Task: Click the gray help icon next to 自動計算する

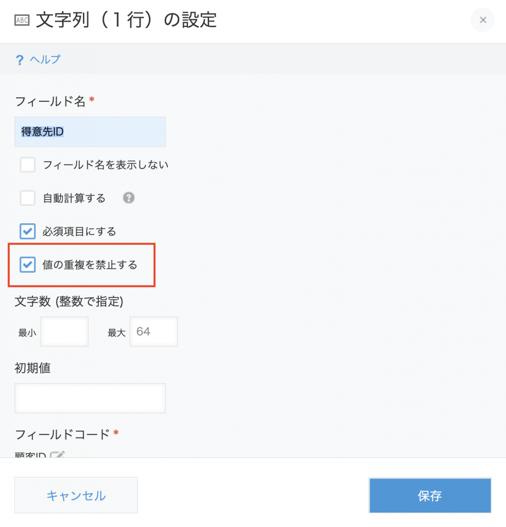Action: 129,198
